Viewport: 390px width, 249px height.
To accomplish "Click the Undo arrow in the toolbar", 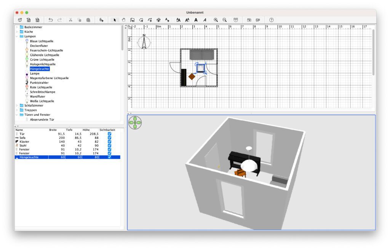I will [x=51, y=20].
